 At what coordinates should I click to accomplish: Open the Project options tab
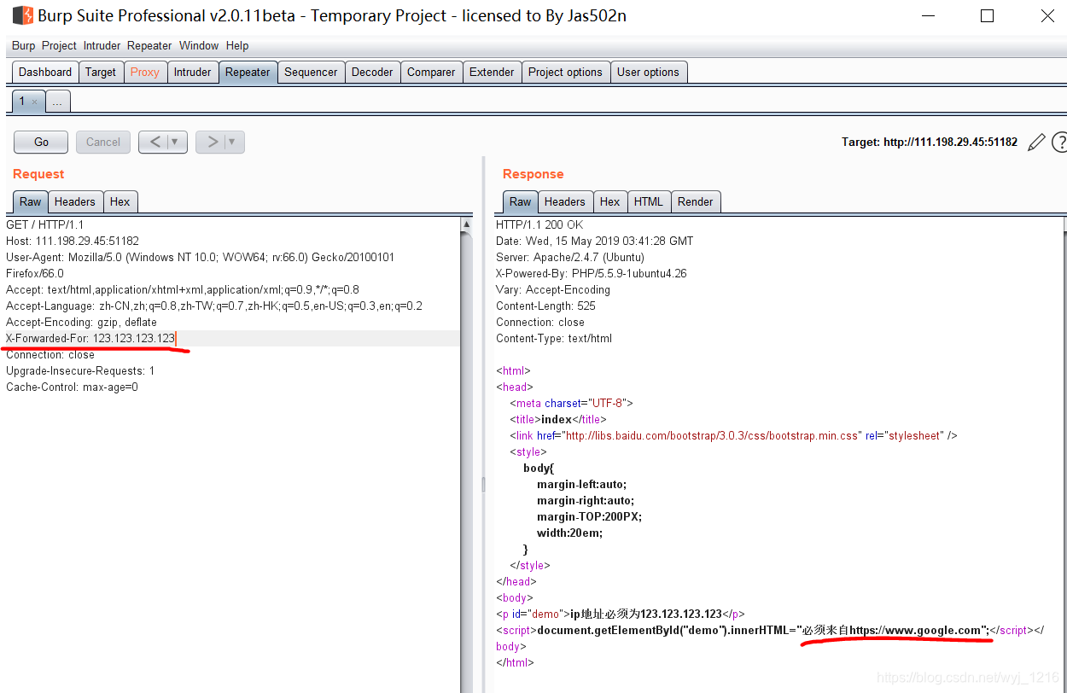click(565, 73)
